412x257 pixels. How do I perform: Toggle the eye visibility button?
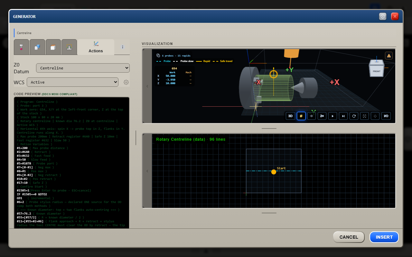pyautogui.click(x=312, y=116)
